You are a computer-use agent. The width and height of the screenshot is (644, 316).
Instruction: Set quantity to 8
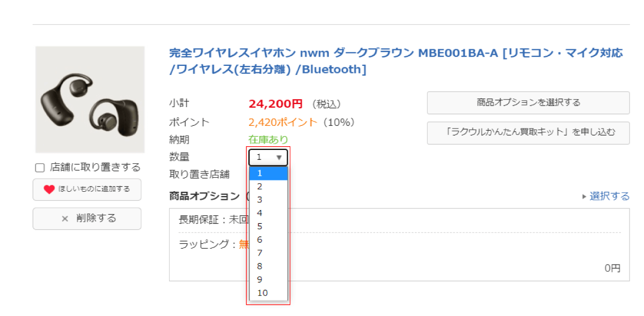click(x=268, y=266)
